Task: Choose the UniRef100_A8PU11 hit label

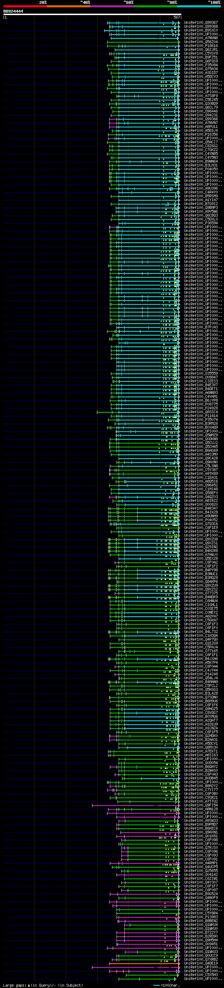Action: [201, 127]
